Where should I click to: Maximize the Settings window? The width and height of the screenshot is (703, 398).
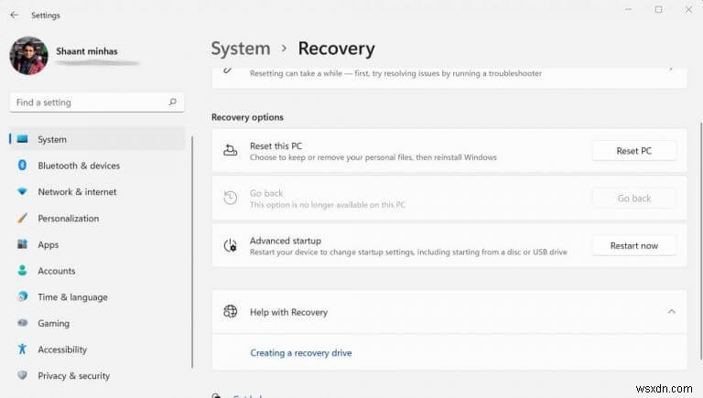pos(658,9)
